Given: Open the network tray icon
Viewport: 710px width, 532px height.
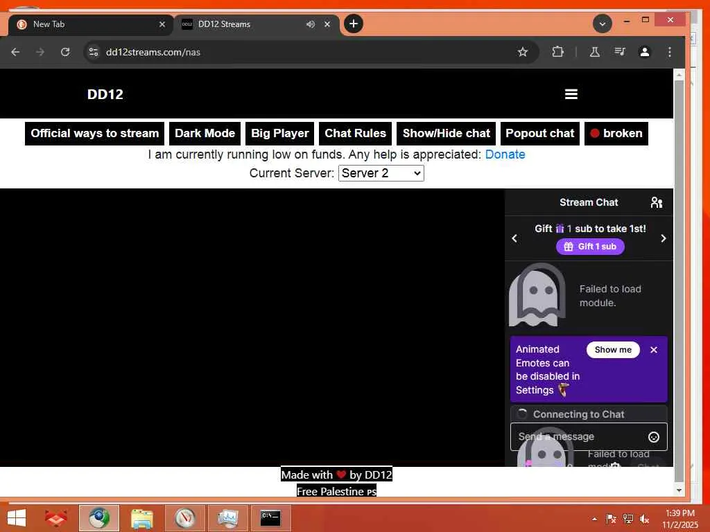Looking at the screenshot, I should (x=628, y=519).
